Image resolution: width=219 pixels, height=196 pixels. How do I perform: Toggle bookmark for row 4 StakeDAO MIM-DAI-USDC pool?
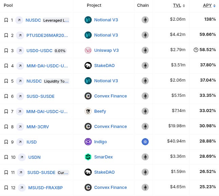6,66
